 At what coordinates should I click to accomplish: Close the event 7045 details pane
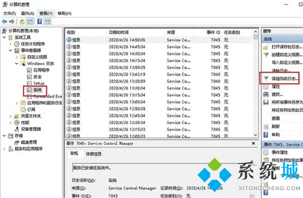point(253,144)
